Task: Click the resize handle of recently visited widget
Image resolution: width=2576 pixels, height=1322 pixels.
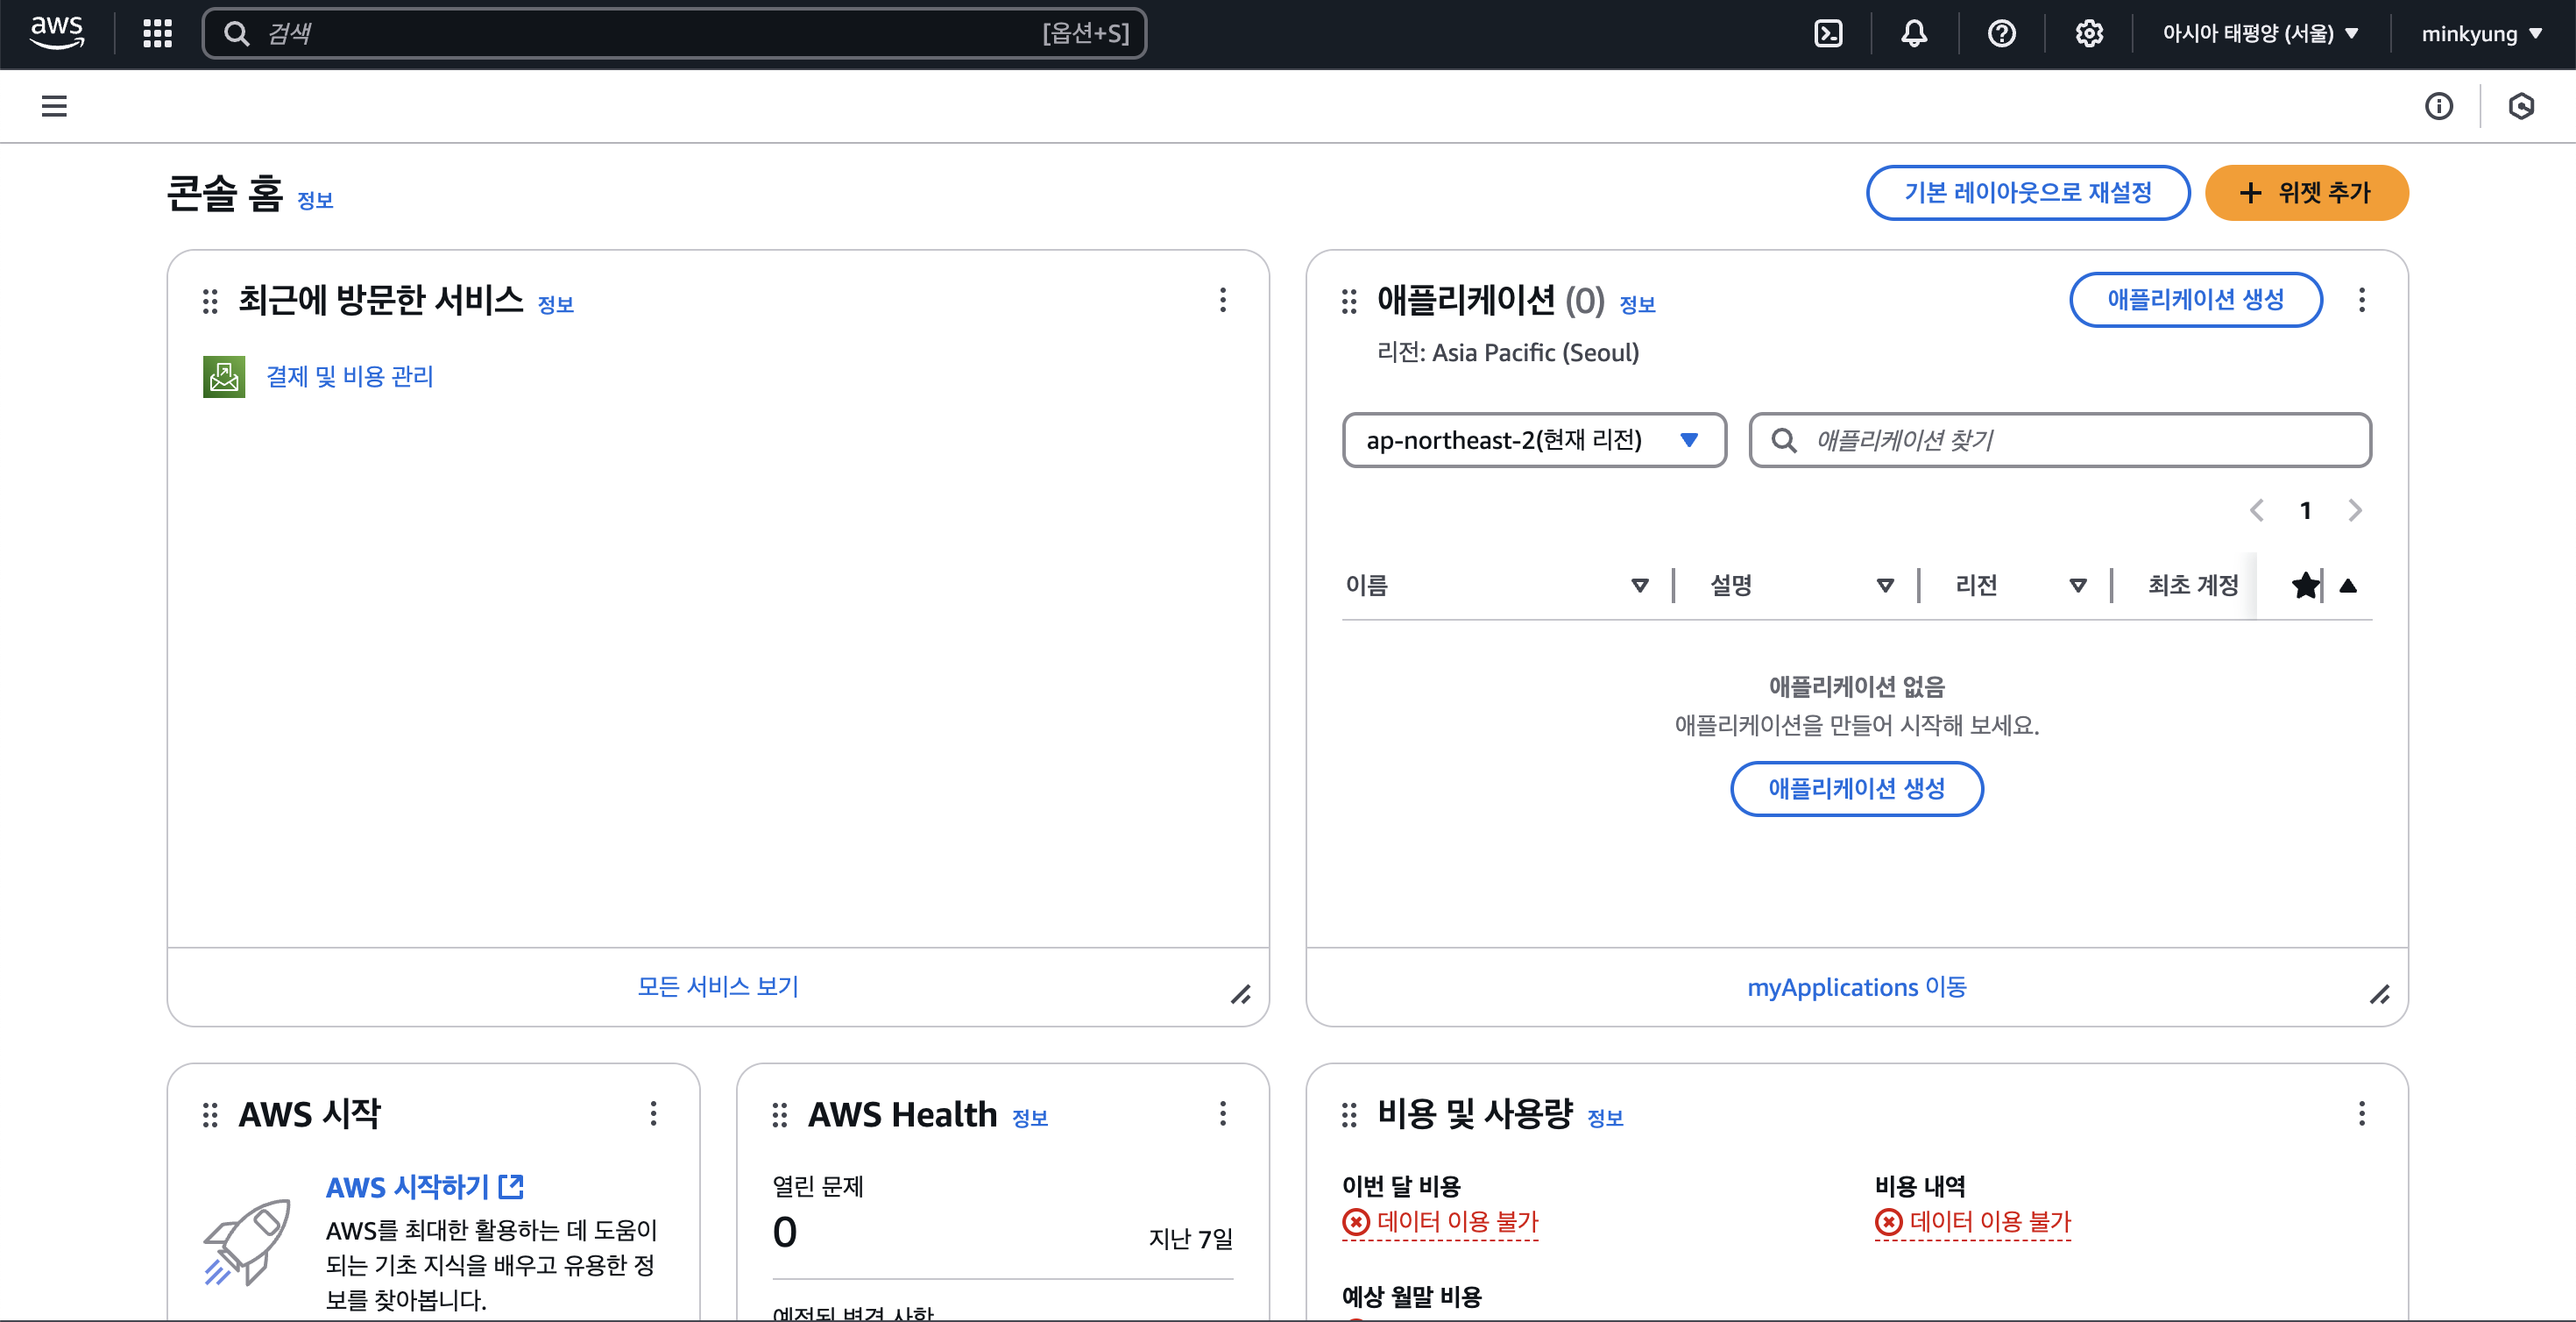Action: coord(1241,995)
